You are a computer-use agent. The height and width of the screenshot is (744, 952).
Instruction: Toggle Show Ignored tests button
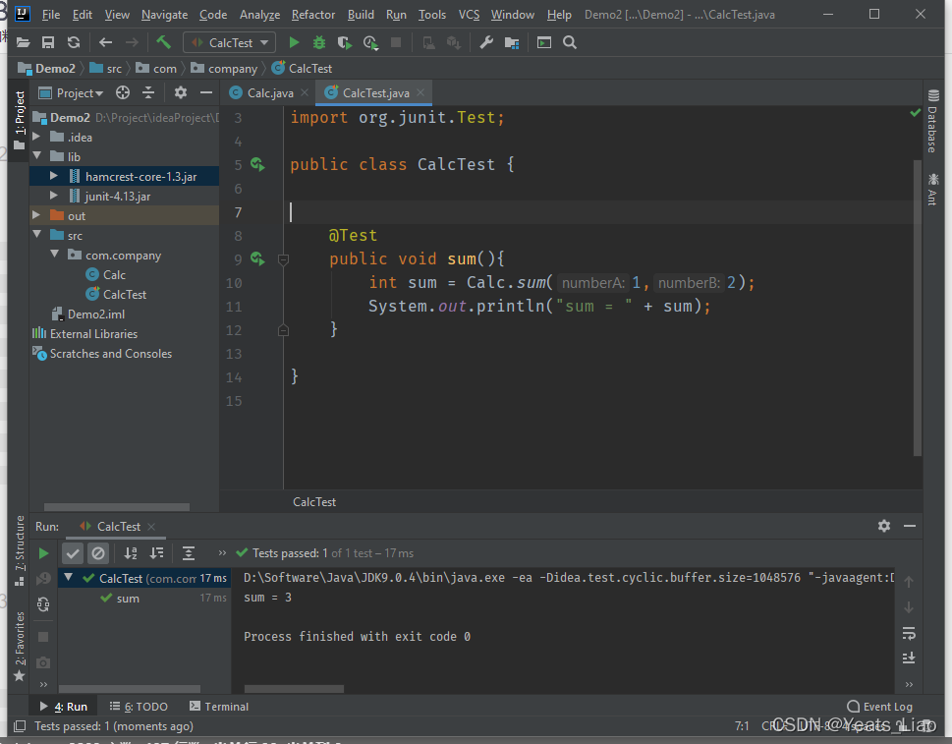click(x=97, y=553)
